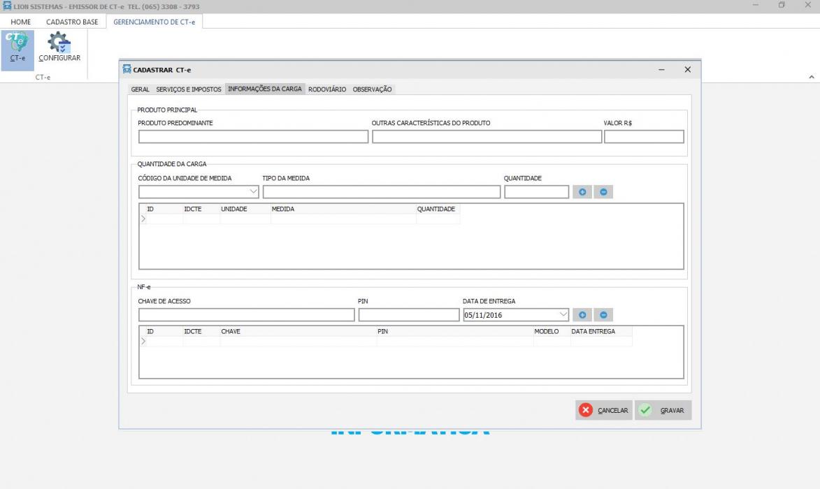
Task: Open the CONFIGURAR gear icon
Action: (59, 47)
